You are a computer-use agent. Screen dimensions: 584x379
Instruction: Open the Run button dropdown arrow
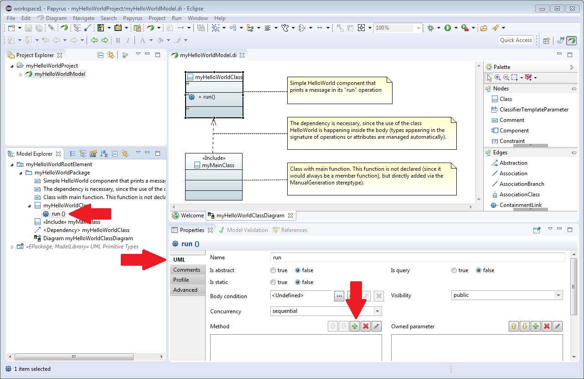click(455, 28)
